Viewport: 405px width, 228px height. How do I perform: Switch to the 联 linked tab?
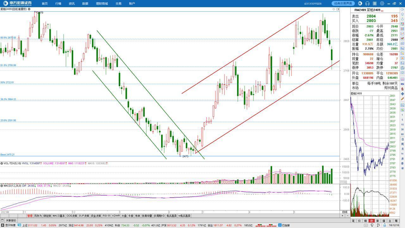[x=377, y=221]
